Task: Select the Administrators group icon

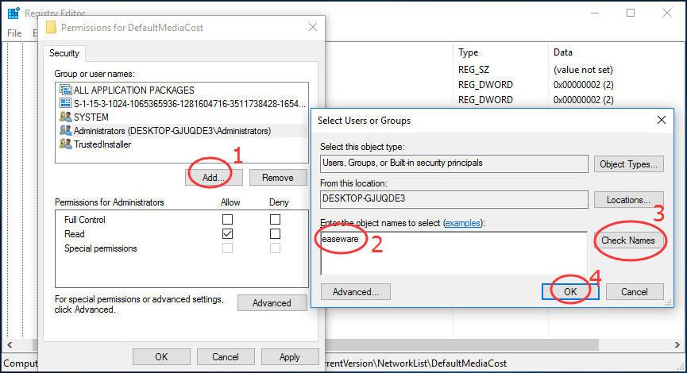Action: [x=66, y=130]
